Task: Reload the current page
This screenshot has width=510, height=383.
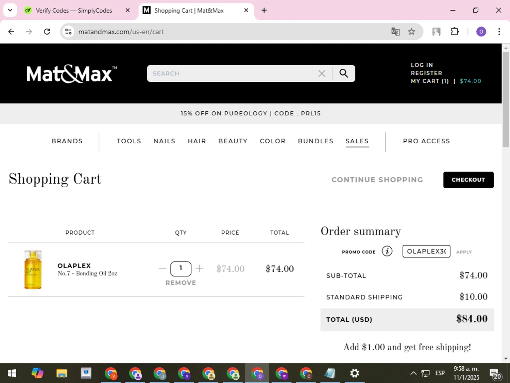Action: 47,32
